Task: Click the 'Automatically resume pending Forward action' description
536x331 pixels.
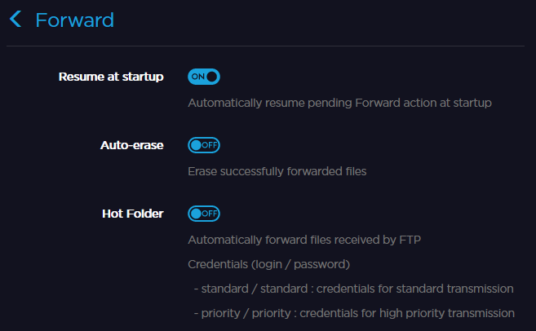Action: (339, 104)
